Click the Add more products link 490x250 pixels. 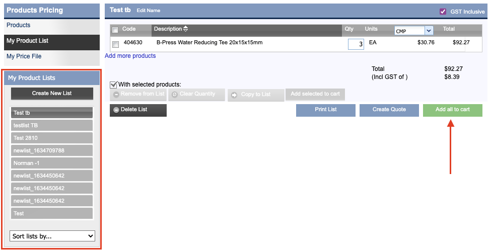[x=130, y=56]
